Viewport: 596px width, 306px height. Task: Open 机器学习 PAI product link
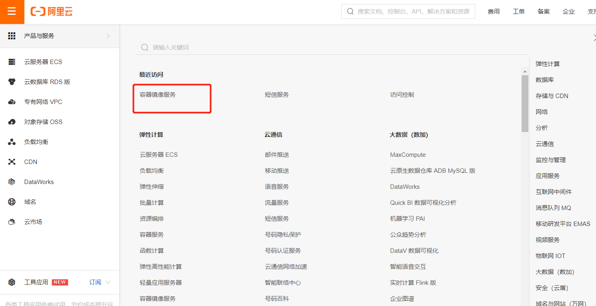click(408, 219)
